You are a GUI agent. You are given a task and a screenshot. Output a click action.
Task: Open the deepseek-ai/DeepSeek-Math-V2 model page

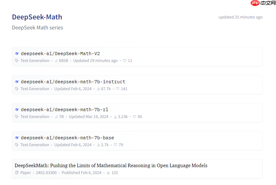point(60,53)
